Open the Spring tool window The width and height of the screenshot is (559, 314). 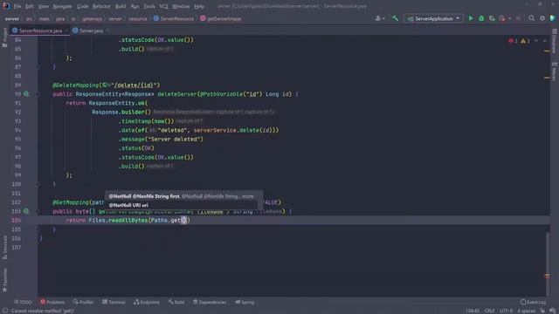click(245, 302)
